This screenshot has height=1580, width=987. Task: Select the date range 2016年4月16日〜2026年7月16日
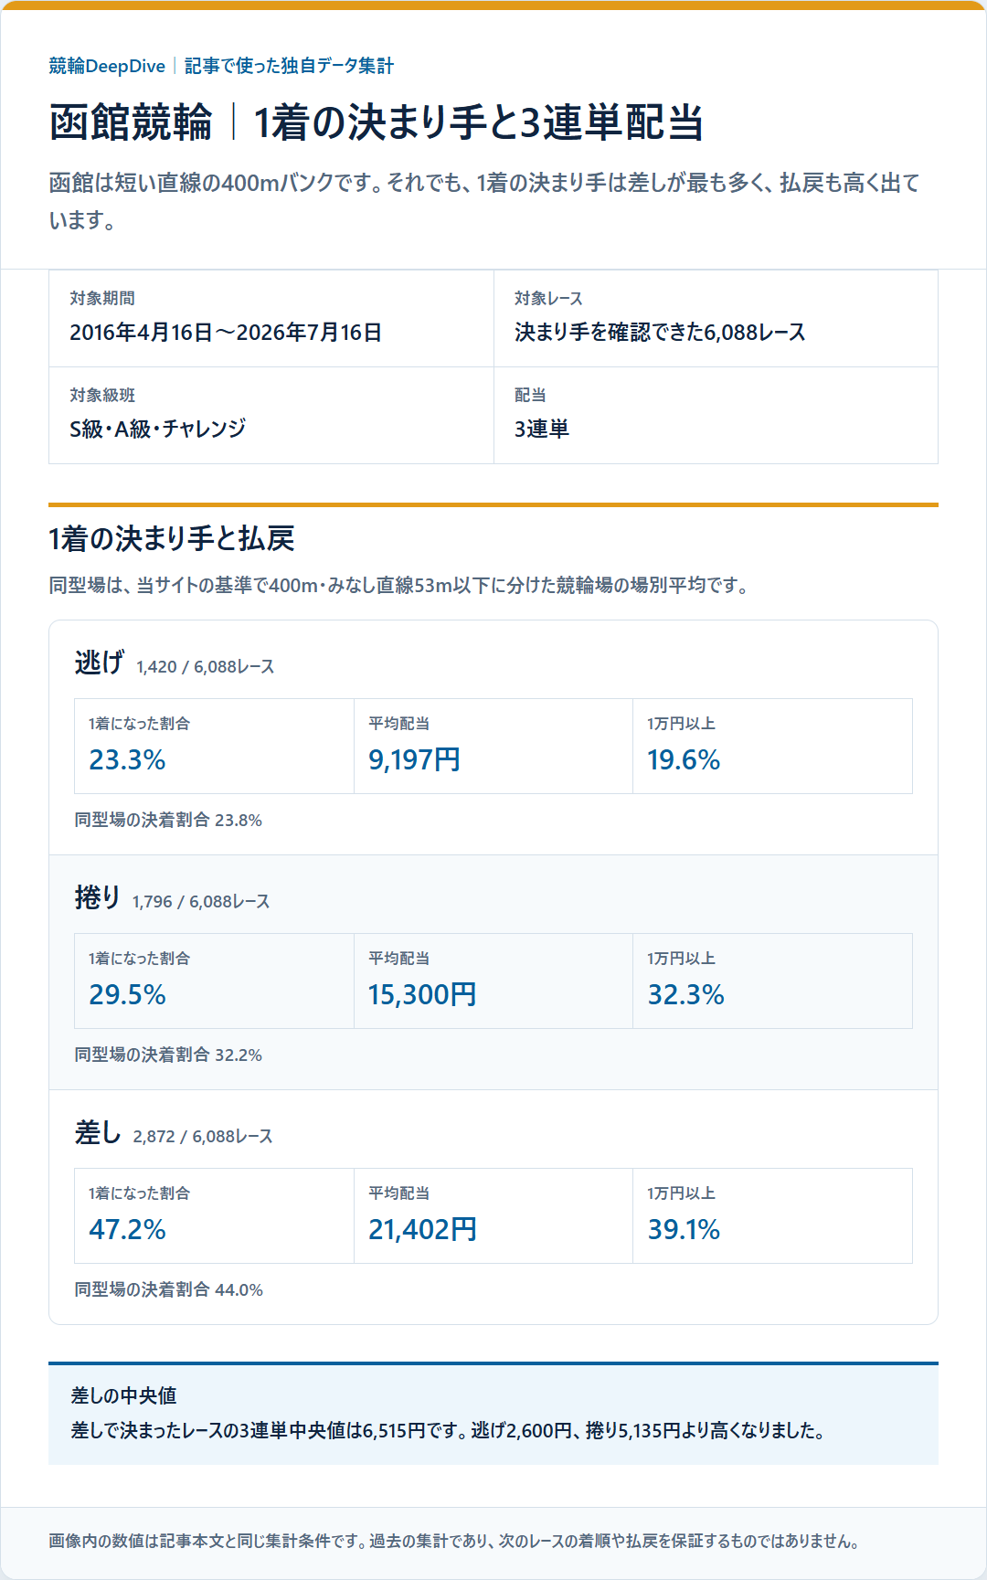click(226, 332)
